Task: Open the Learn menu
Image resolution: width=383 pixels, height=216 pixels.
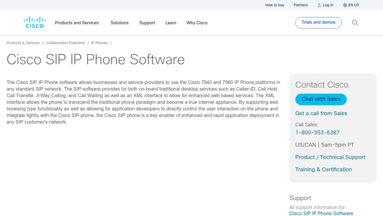Action: [x=171, y=23]
